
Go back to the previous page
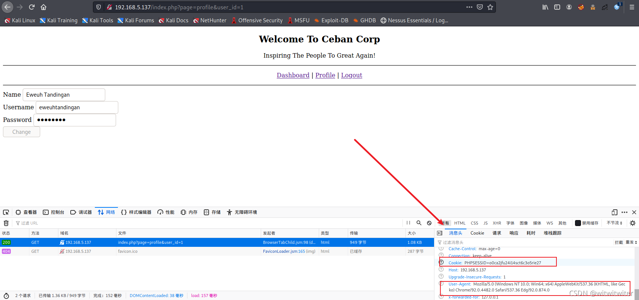point(7,7)
